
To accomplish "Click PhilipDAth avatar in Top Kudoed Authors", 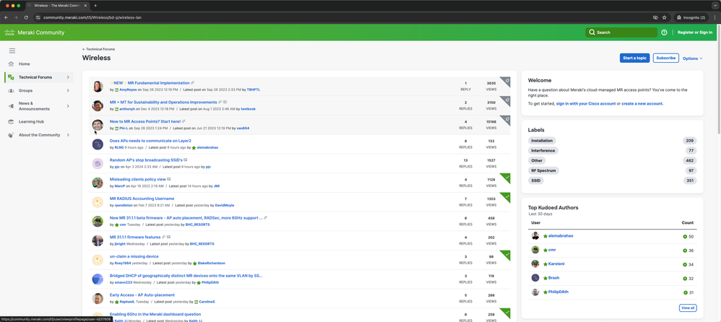I will pos(535,292).
